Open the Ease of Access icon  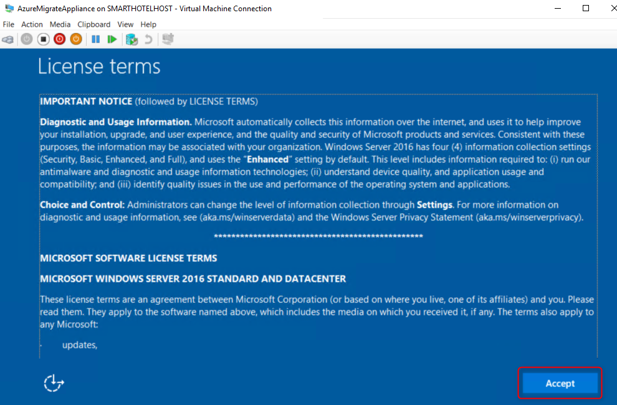tap(54, 383)
